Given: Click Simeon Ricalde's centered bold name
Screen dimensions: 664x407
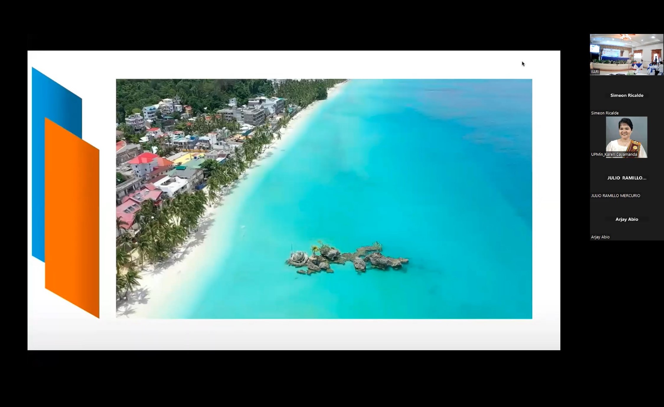Looking at the screenshot, I should pyautogui.click(x=627, y=95).
